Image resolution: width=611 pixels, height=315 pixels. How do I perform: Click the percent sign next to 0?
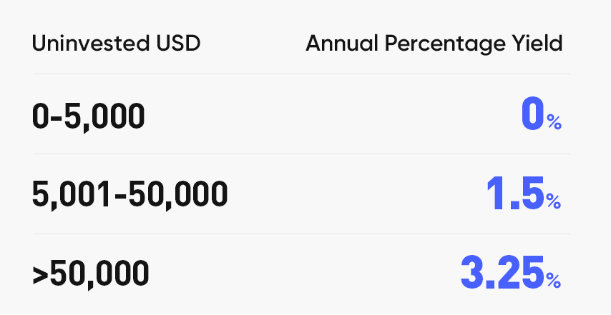click(x=554, y=123)
